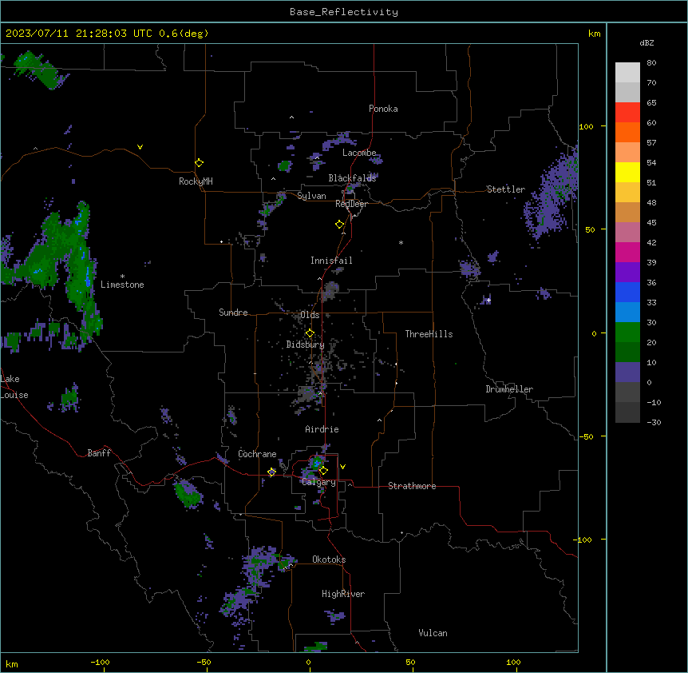Click the yellow diamond marker below Cochrane
The image size is (688, 673).
pyautogui.click(x=271, y=472)
